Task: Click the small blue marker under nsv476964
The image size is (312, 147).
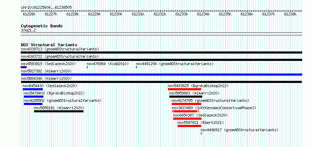Action: pyautogui.click(x=87, y=67)
